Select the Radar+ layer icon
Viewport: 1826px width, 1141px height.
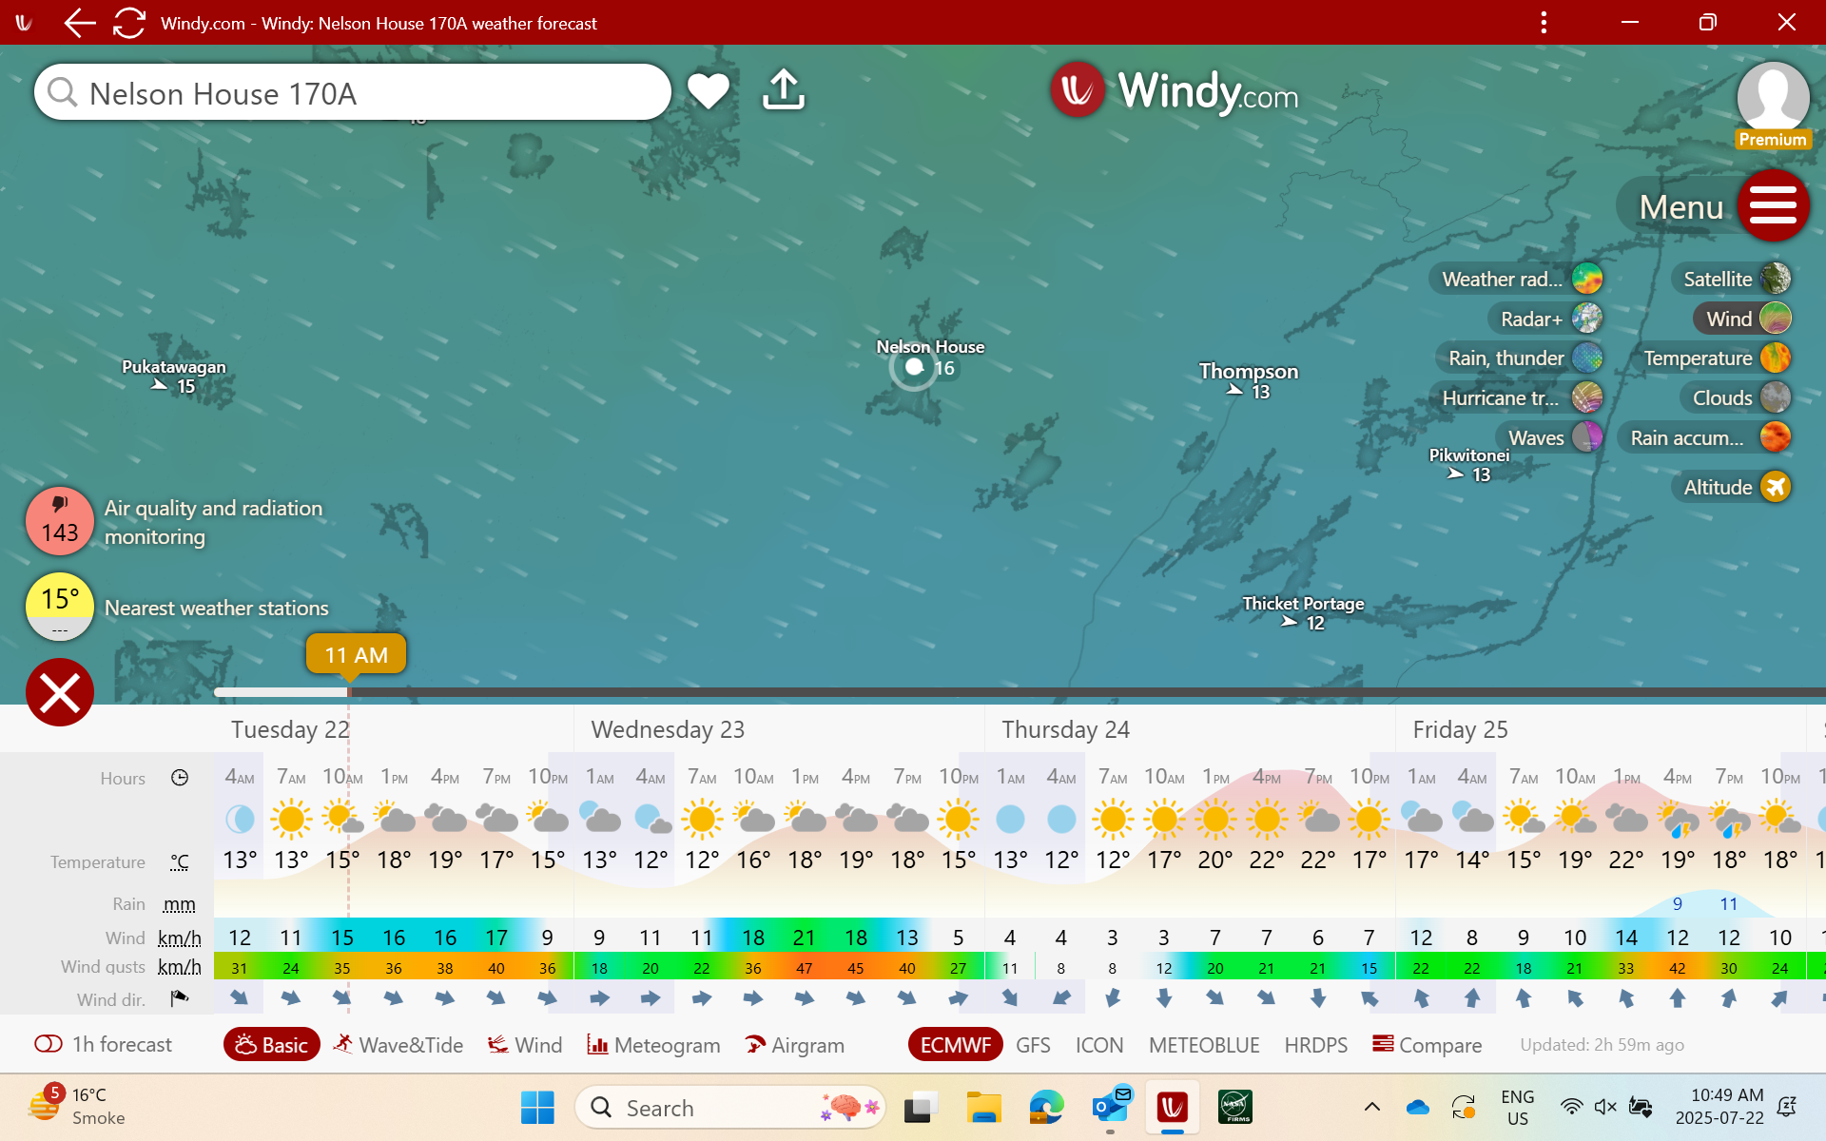click(1586, 319)
